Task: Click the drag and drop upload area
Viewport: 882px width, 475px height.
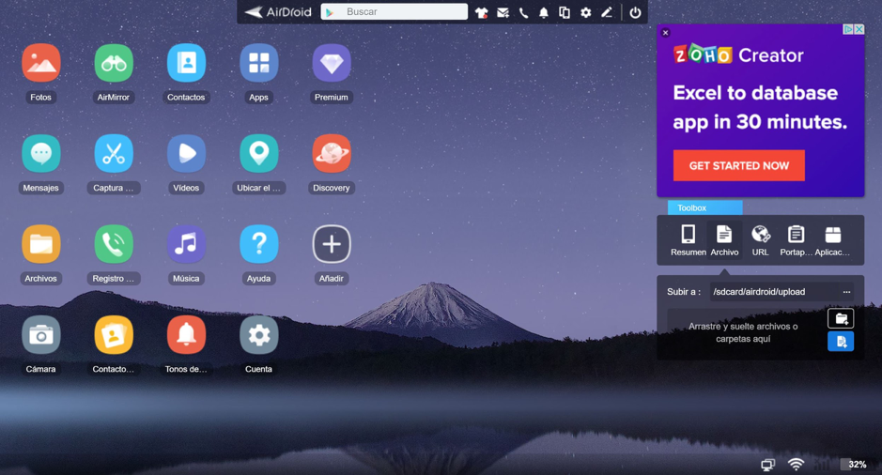Action: pyautogui.click(x=743, y=332)
